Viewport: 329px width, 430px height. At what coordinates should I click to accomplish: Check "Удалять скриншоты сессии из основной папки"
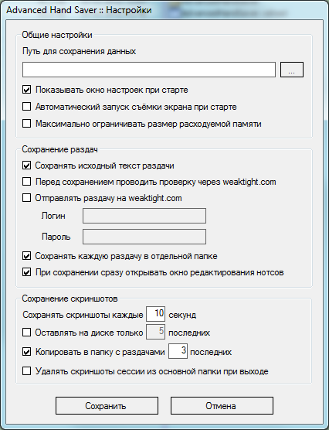(x=26, y=371)
